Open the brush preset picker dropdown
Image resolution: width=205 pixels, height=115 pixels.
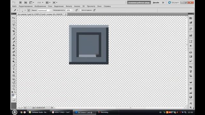[x=25, y=10]
